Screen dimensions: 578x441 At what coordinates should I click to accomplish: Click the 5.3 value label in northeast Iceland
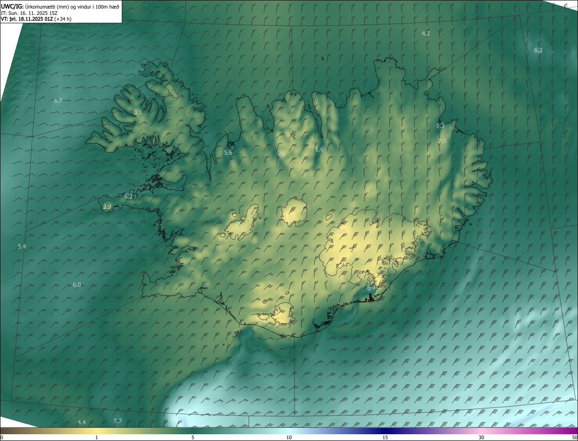(440, 125)
